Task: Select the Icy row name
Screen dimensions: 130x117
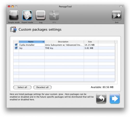Action: pos(21,48)
